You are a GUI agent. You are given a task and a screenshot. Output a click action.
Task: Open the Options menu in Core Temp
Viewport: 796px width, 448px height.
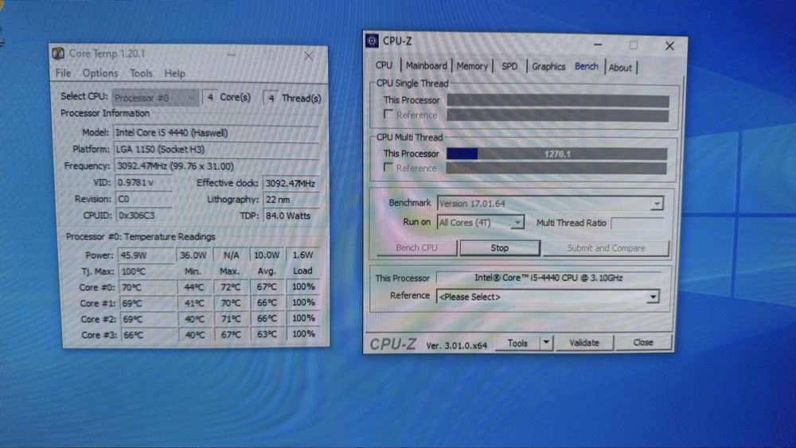100,73
